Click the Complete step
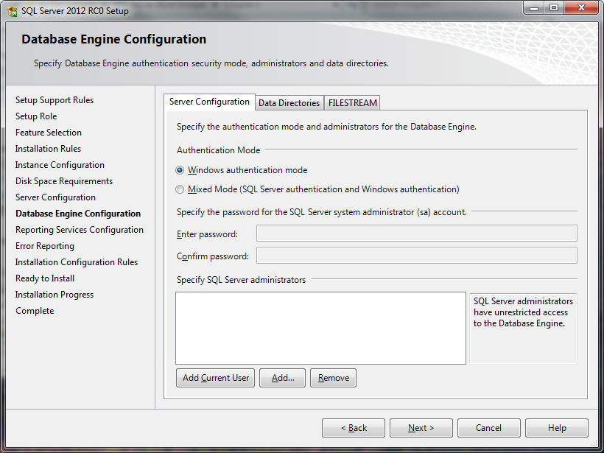 click(35, 311)
